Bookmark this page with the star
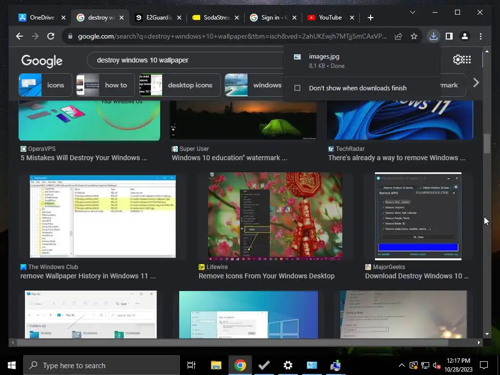 [x=414, y=36]
